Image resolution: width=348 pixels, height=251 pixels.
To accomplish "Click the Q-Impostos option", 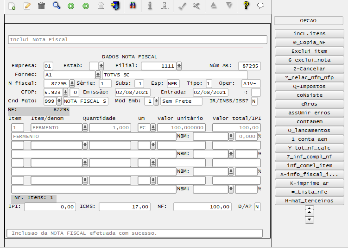I will click(x=310, y=86).
